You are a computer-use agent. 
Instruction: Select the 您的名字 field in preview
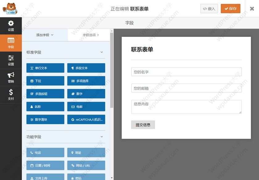click(x=187, y=72)
